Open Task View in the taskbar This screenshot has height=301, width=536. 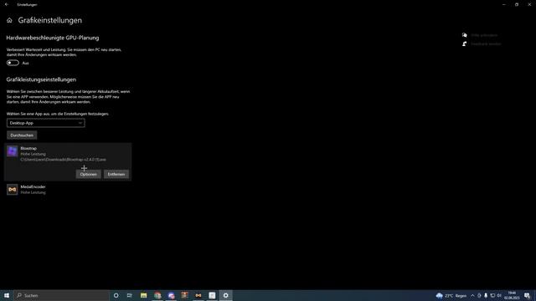coord(130,295)
